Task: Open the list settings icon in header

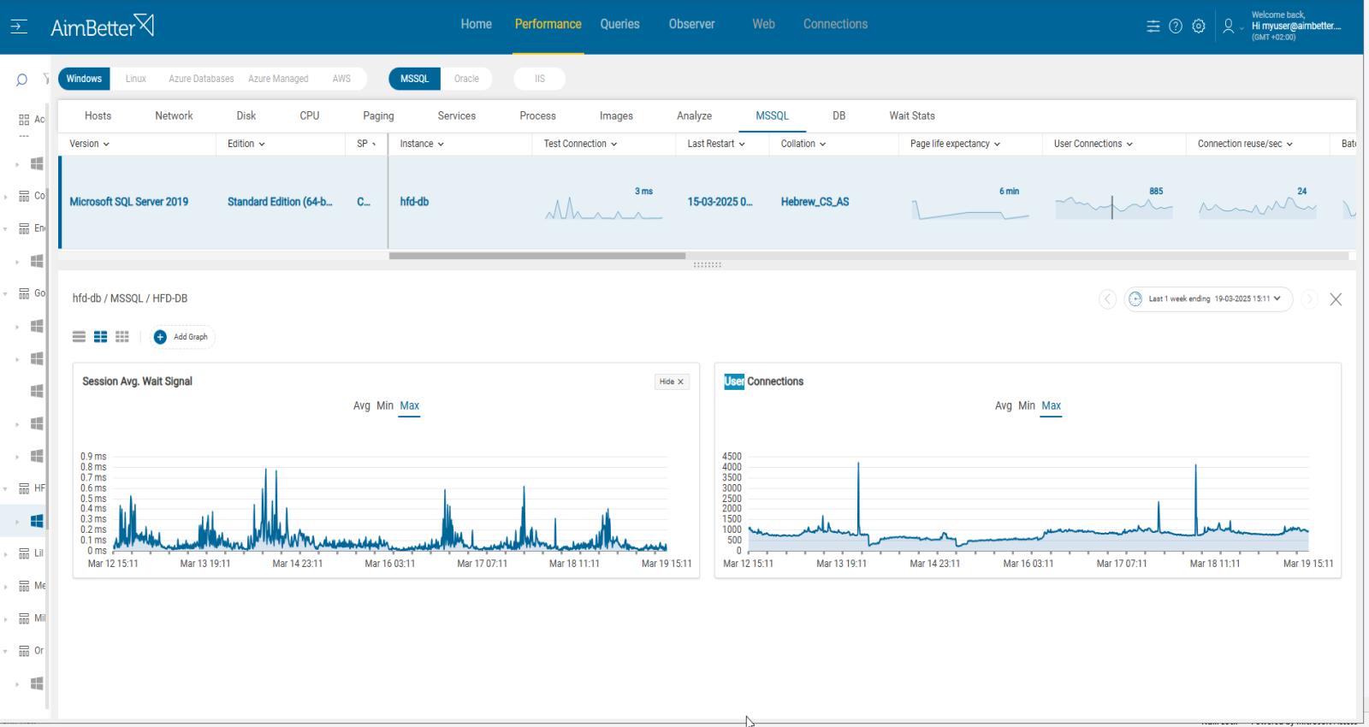Action: (x=1153, y=27)
